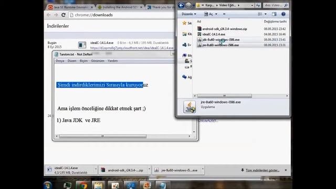Select the Homegroup icon in the Explorer sidebar
Viewport: 336px width, 189px height.
(x=184, y=45)
